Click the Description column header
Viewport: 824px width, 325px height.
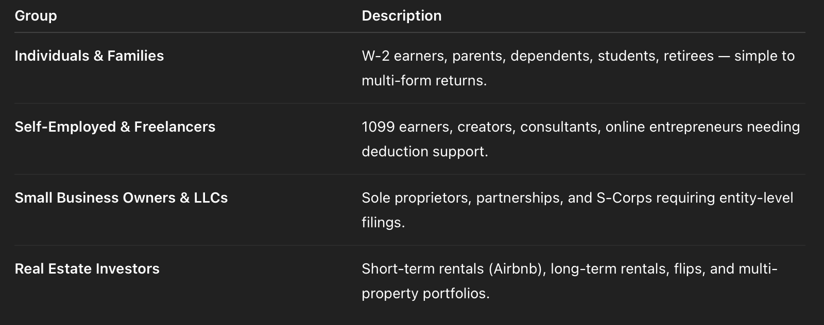(x=401, y=16)
